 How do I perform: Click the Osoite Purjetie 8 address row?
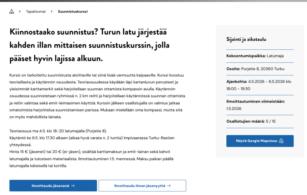[255, 69]
